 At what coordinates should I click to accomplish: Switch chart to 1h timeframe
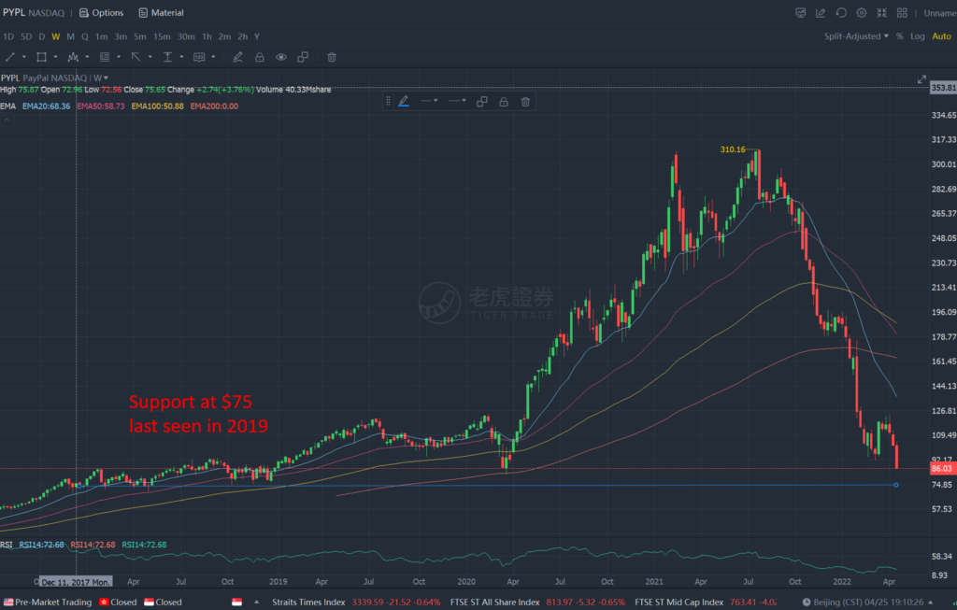(x=207, y=36)
